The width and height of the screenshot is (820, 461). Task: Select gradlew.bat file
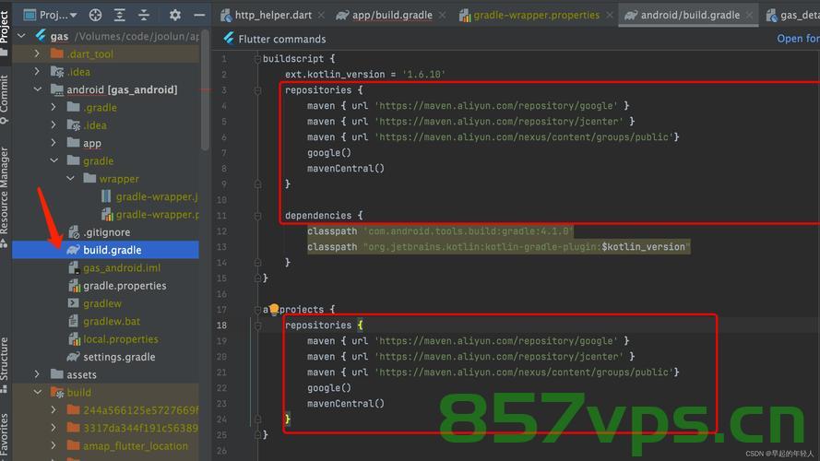click(x=104, y=321)
